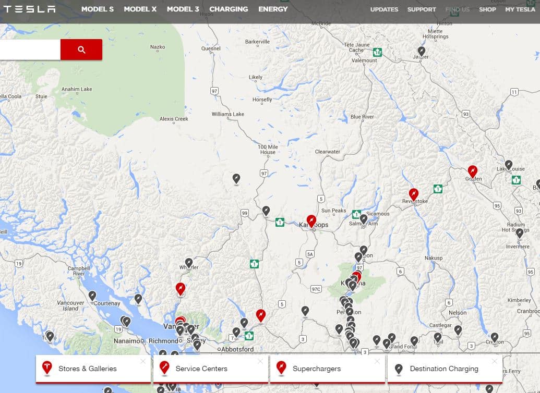This screenshot has height=393, width=540.
Task: Select the Tofino destination charging pin
Action: [50, 336]
